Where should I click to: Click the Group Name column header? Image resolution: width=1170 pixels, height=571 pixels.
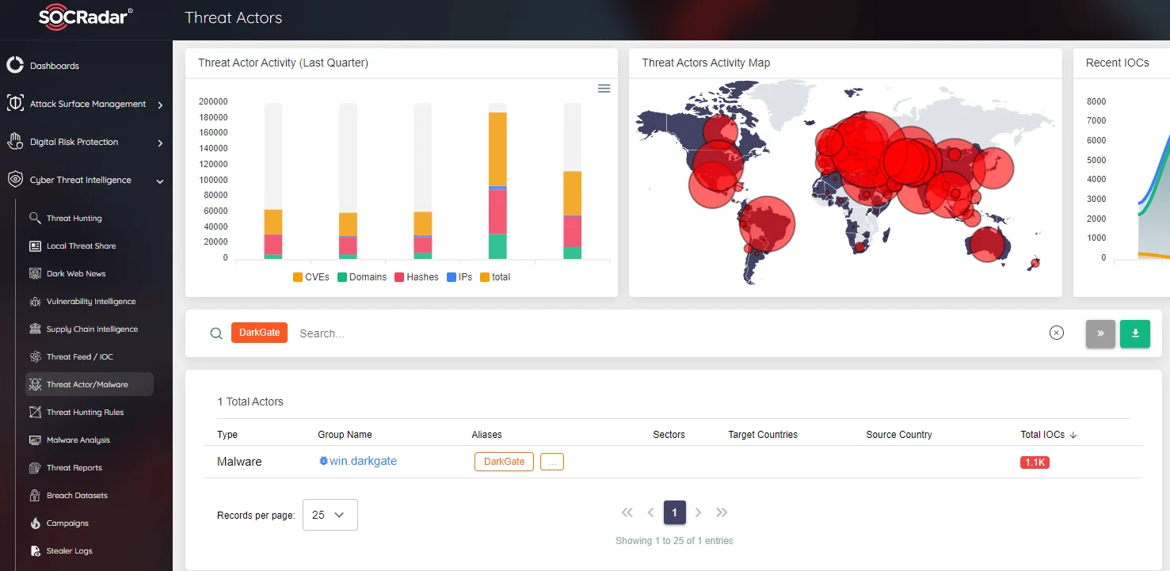tap(345, 435)
